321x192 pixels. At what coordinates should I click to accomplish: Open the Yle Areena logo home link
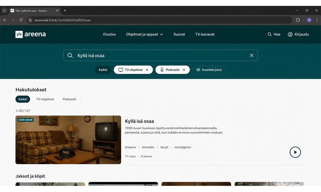(30, 34)
